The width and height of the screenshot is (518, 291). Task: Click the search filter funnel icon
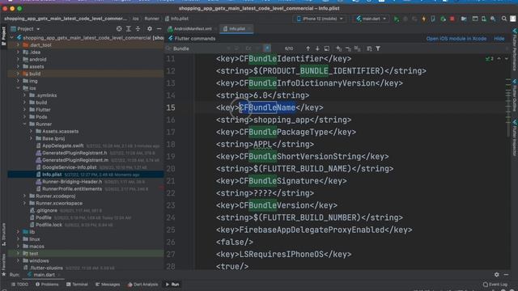pos(378,48)
